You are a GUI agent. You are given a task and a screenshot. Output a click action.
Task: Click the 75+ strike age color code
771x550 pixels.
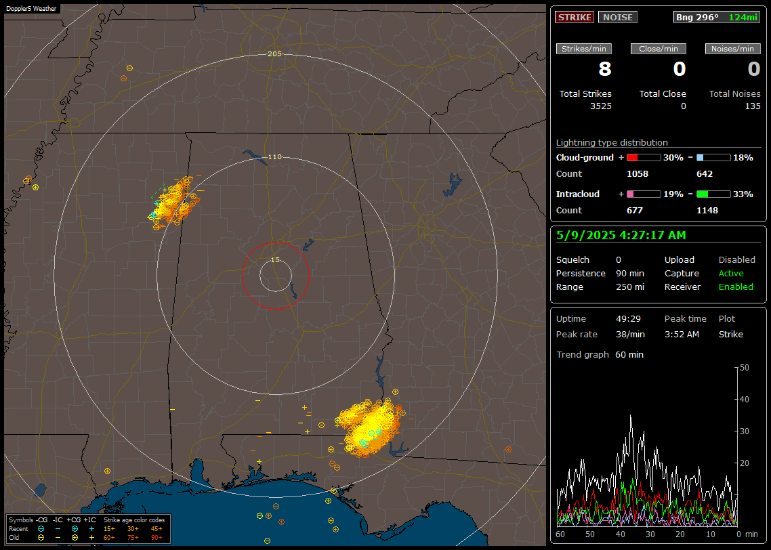click(133, 538)
